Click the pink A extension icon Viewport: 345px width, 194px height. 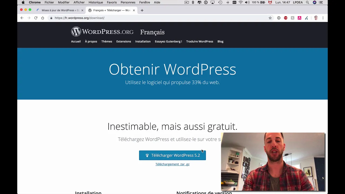coord(299,18)
